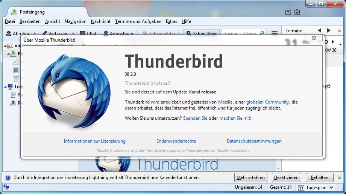The image size is (346, 194).
Task: Open the calendar tab icon in tab bar
Action: click(288, 12)
